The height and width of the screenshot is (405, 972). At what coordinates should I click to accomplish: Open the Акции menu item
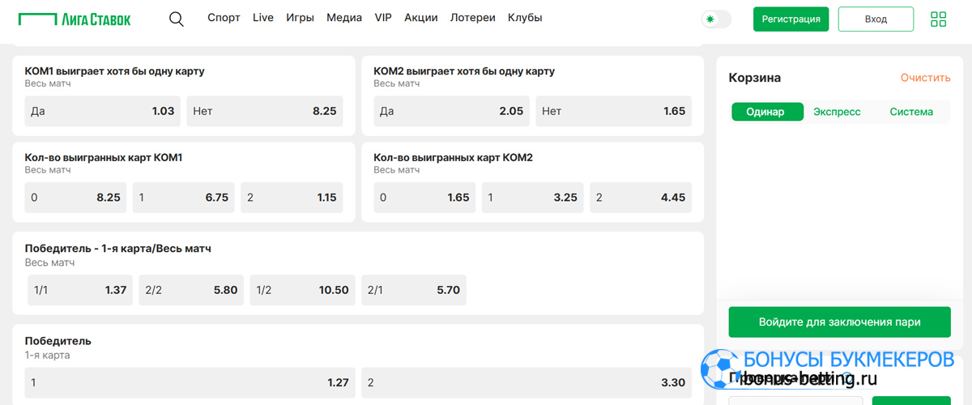pyautogui.click(x=420, y=18)
